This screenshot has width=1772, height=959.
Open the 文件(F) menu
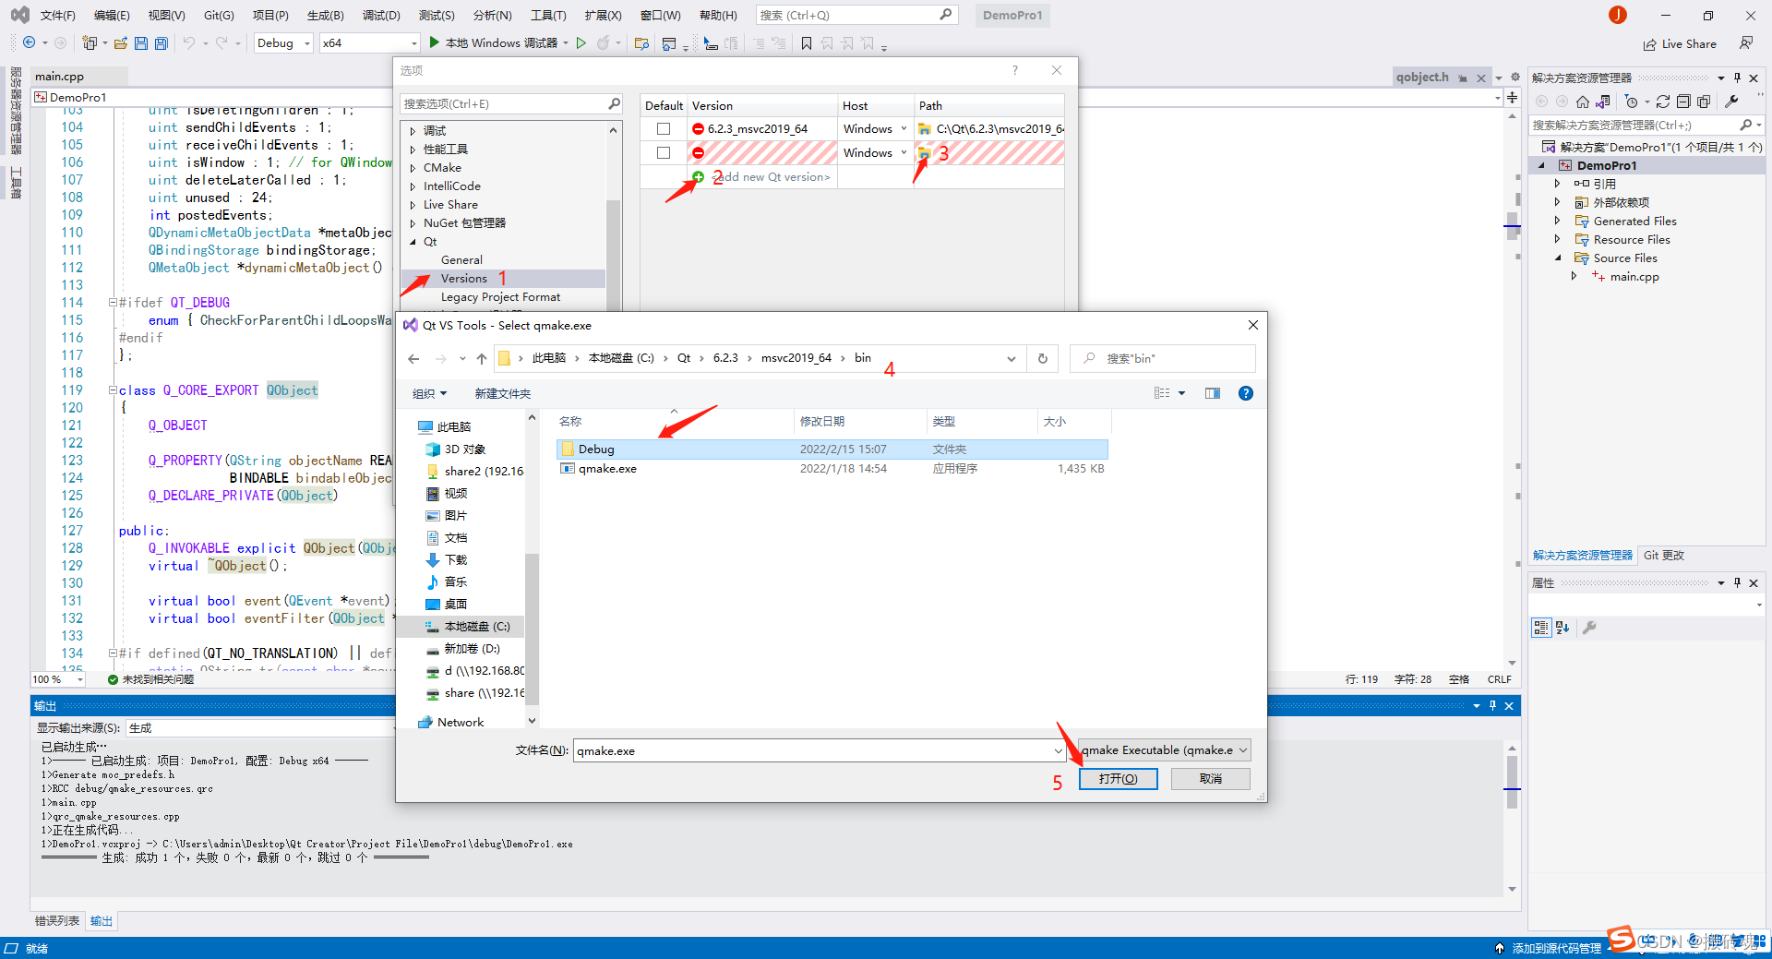(x=58, y=16)
